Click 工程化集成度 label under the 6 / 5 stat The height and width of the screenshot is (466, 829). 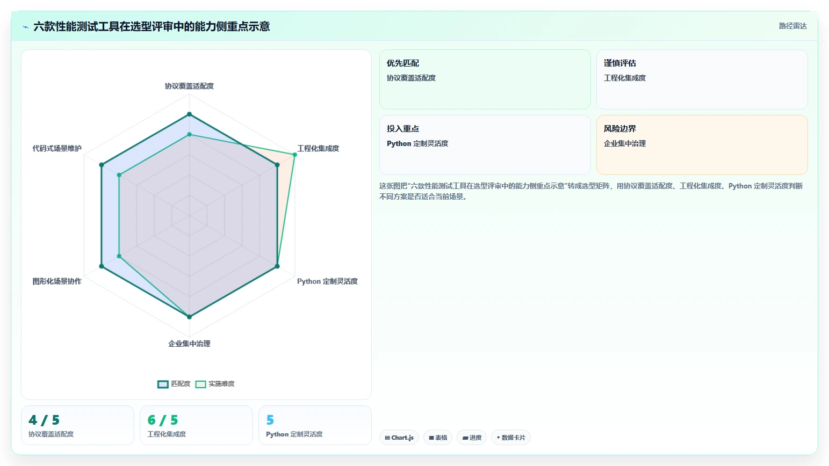(167, 434)
